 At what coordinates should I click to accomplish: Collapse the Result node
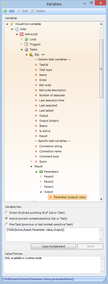pos(31,167)
